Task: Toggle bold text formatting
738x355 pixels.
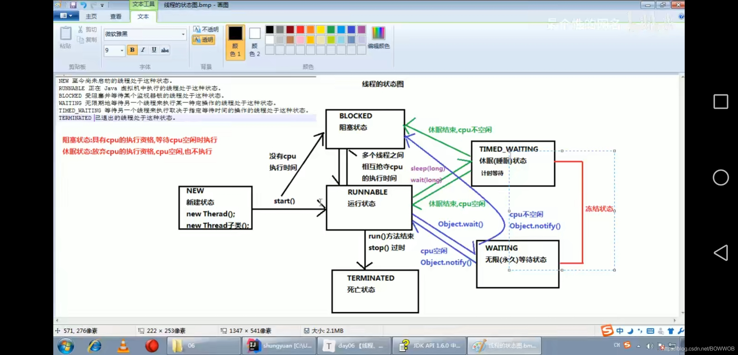Action: [132, 50]
